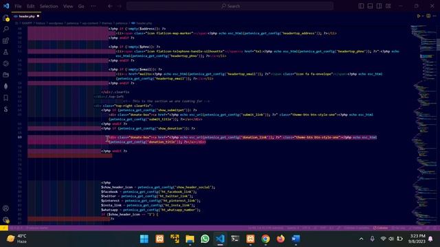
Task: Expand the overflow menu ellipsis in menu bar
Action: pos(93,6)
